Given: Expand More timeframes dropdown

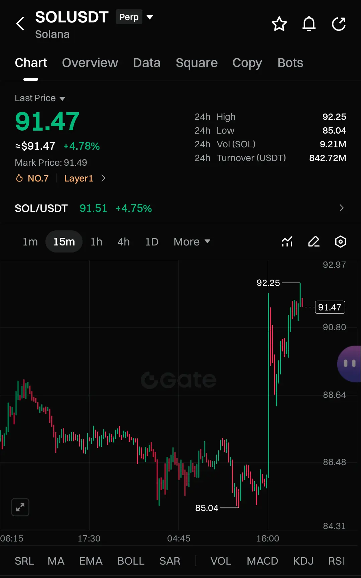Looking at the screenshot, I should [192, 241].
